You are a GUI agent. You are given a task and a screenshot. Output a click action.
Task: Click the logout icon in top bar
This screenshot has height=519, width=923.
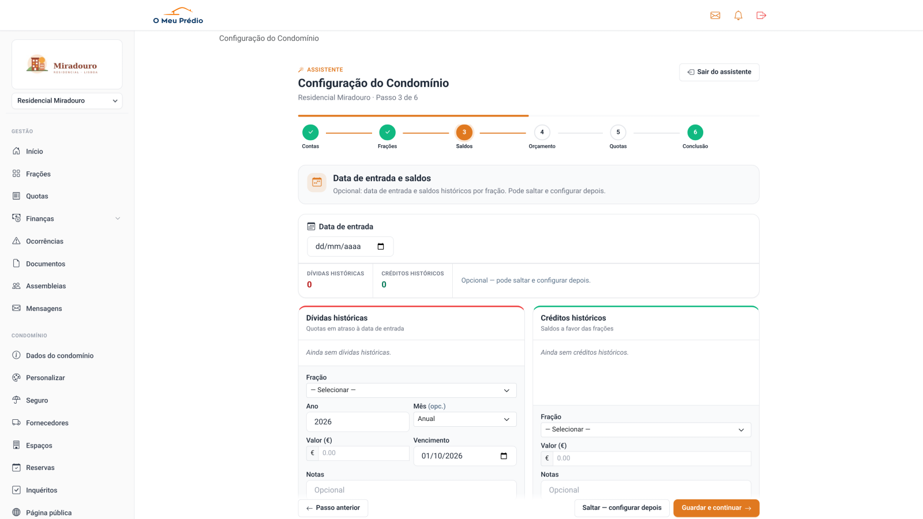pyautogui.click(x=761, y=16)
